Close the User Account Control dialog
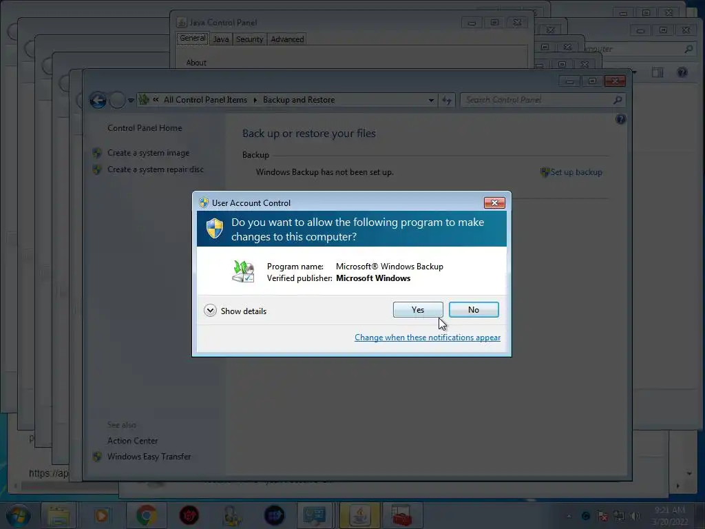Image resolution: width=705 pixels, height=529 pixels. tap(494, 203)
